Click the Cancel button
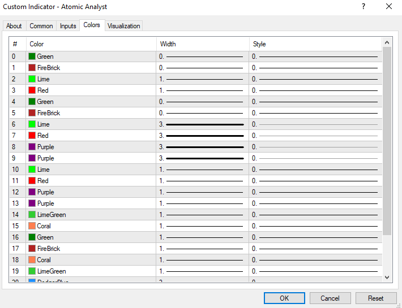 click(330, 298)
